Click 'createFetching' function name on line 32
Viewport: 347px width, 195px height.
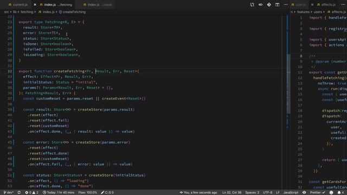pyautogui.click(x=69, y=71)
